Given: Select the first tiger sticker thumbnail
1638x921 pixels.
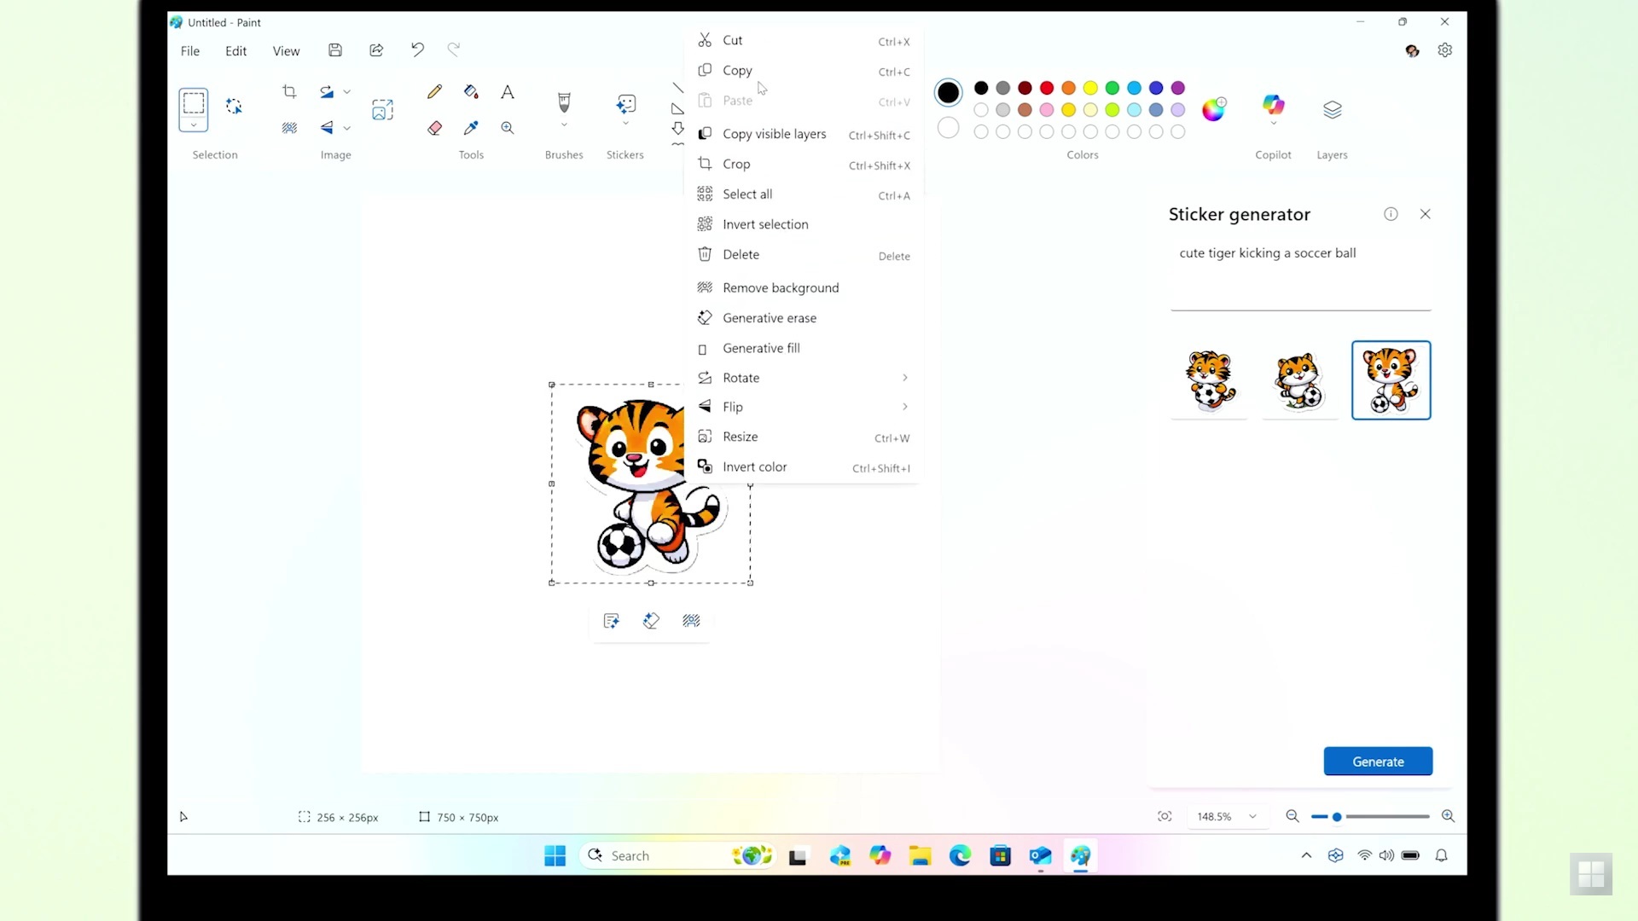Looking at the screenshot, I should pos(1209,380).
